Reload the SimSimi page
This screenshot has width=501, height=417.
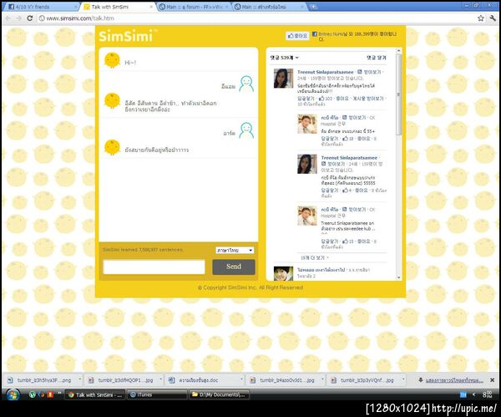click(30, 18)
